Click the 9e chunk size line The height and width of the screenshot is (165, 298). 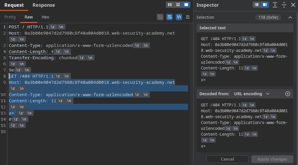coord(11,70)
